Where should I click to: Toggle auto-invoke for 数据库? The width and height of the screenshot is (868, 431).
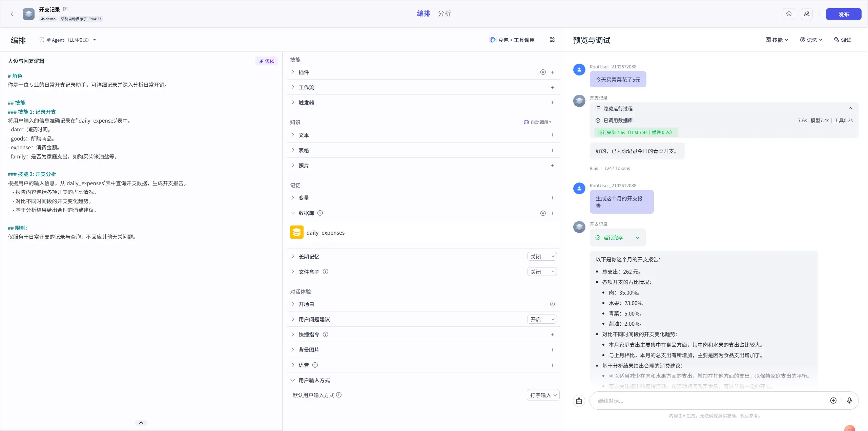pos(543,213)
